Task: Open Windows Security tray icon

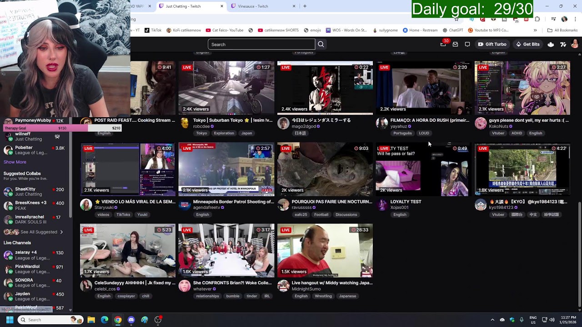Action: [512, 320]
